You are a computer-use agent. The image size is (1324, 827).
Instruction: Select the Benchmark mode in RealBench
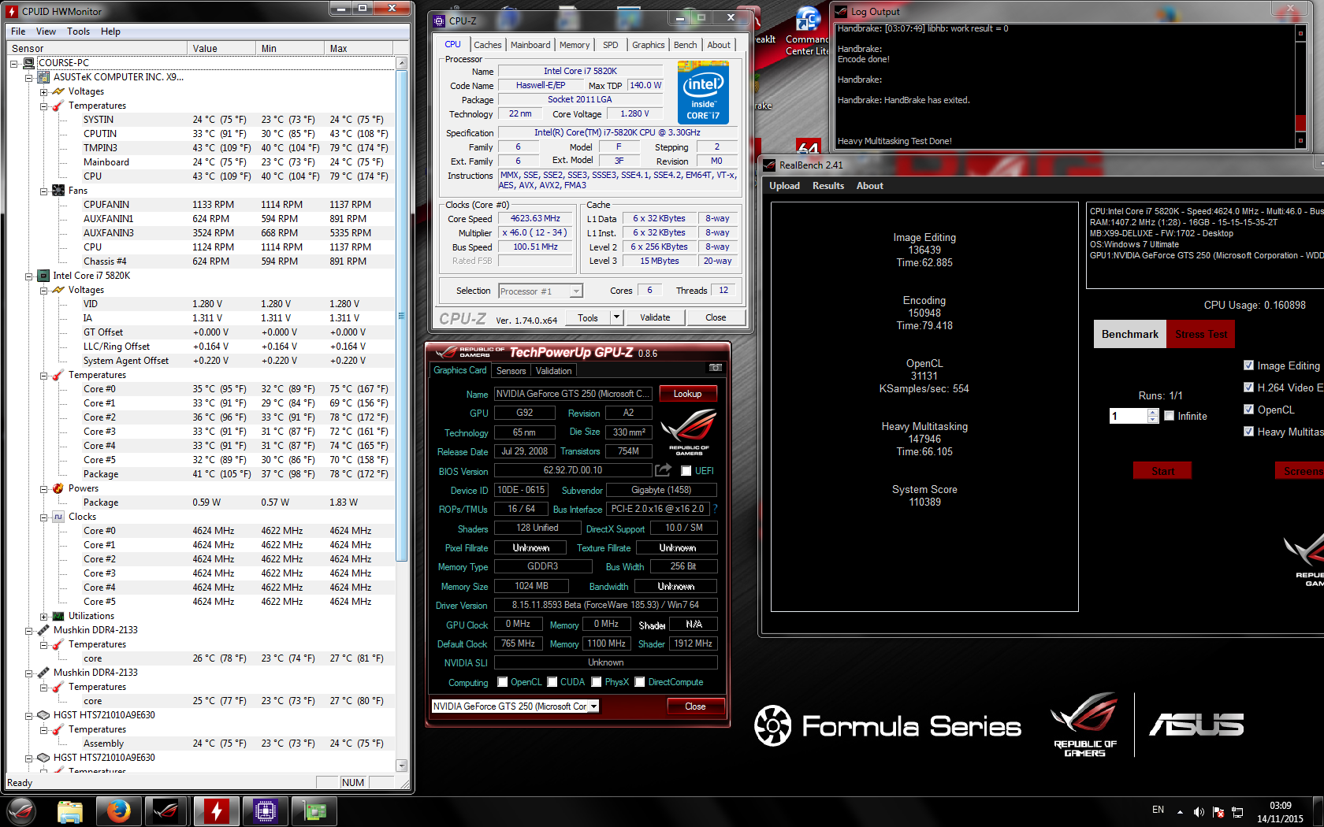1130,334
